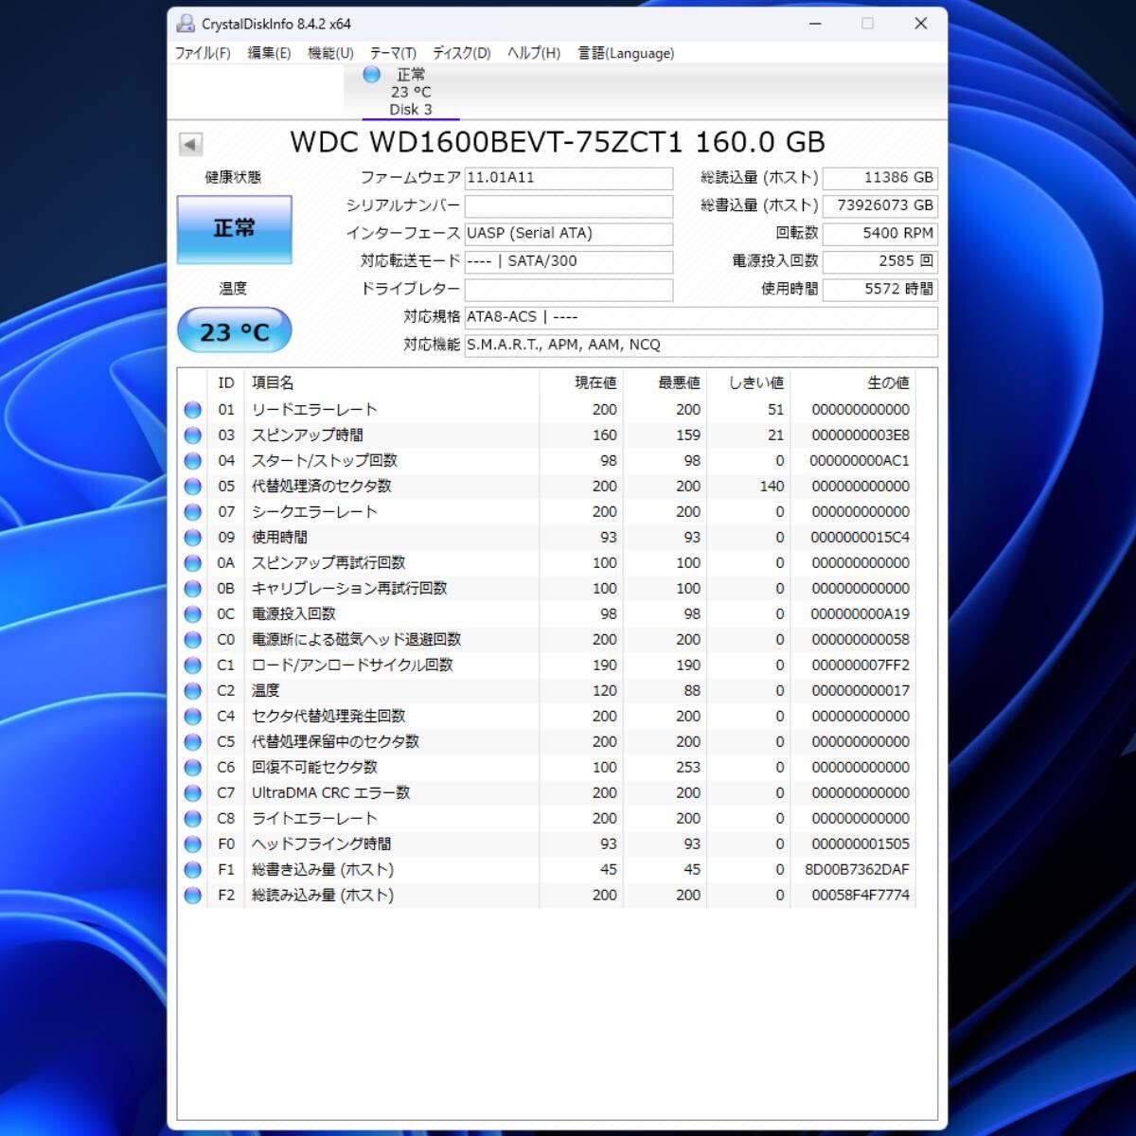Click status orb for リードエラーレート row
Viewport: 1136px width, 1136px height.
tap(193, 410)
